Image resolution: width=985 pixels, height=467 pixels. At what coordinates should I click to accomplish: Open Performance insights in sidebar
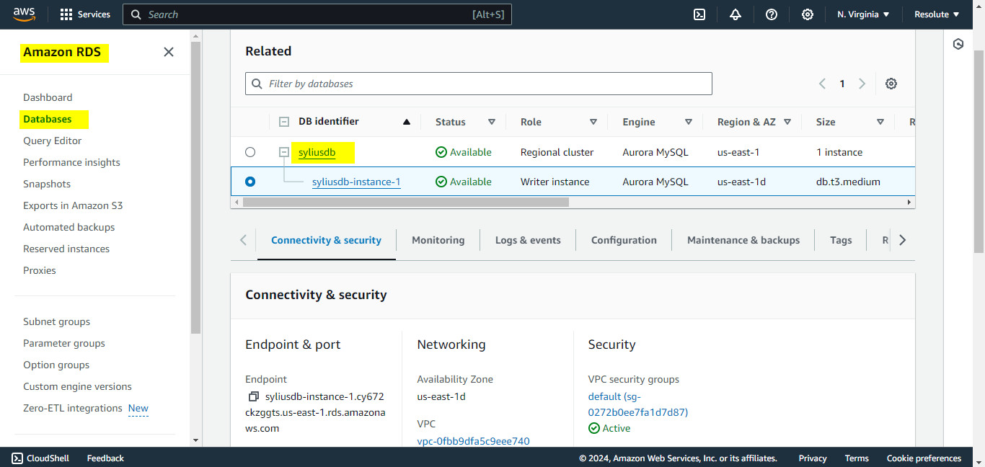(x=71, y=162)
